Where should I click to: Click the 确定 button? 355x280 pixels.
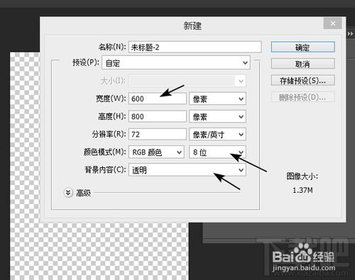pyautogui.click(x=302, y=47)
